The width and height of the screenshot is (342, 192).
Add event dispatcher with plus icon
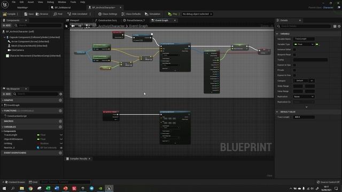60,153
